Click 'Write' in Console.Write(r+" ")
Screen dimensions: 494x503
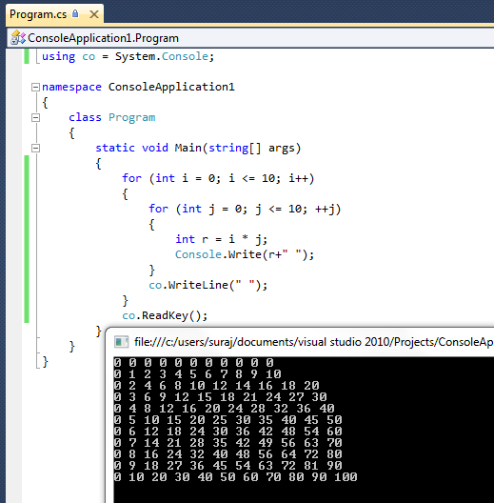pos(245,254)
